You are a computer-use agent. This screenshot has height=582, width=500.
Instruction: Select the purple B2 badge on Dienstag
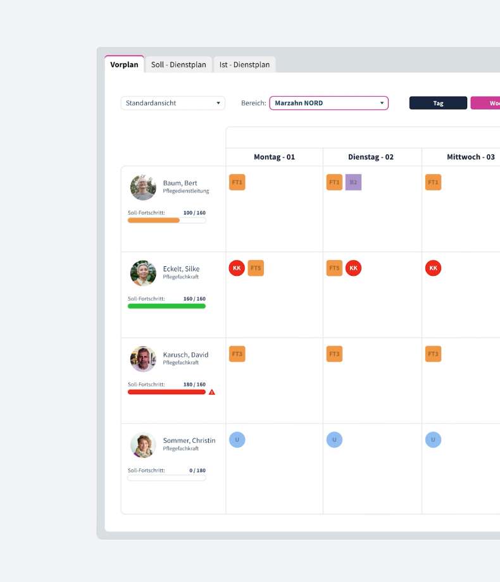353,182
